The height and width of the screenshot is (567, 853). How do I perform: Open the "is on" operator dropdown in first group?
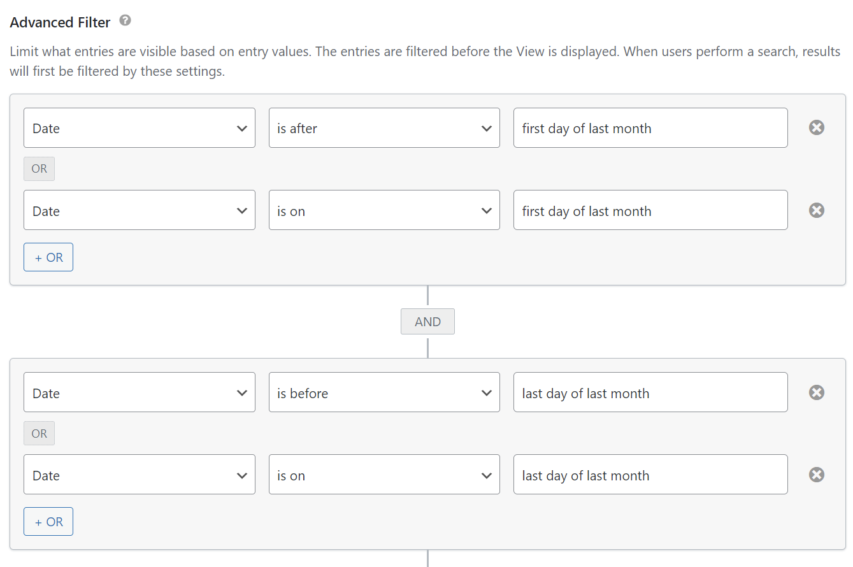[384, 210]
